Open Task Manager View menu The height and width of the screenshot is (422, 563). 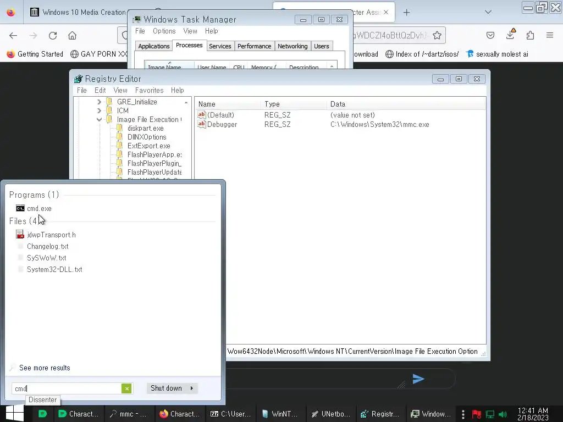(x=190, y=31)
